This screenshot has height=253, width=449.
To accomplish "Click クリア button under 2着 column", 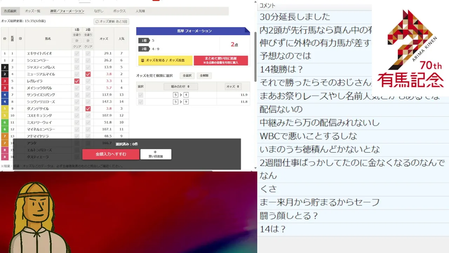I will [x=88, y=47].
